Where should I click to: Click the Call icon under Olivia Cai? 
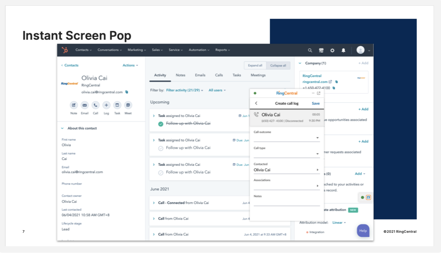click(95, 105)
